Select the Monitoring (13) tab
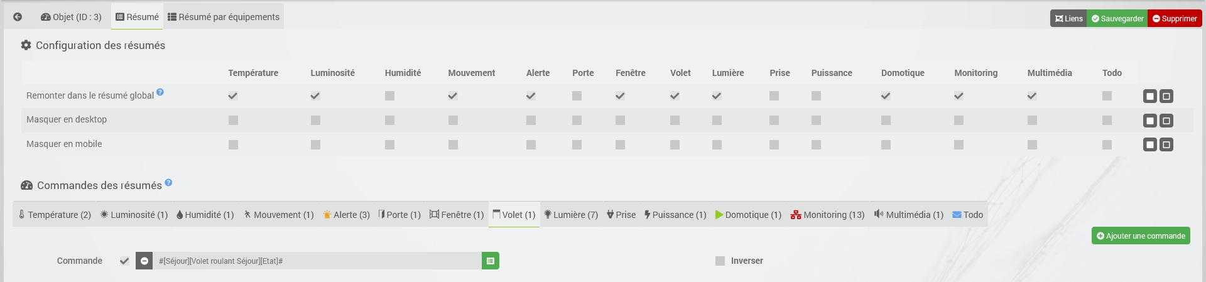1206x282 pixels. click(x=827, y=215)
